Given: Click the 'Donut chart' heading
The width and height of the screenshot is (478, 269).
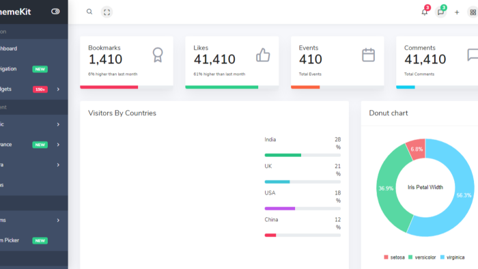Looking at the screenshot, I should point(389,113).
